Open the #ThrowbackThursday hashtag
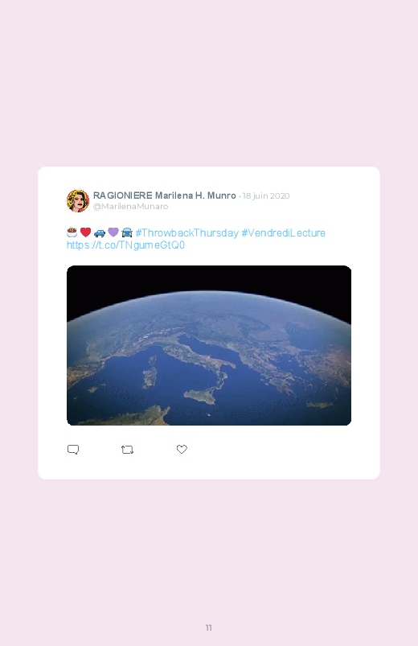Viewport: 418px width, 646px height. (187, 232)
